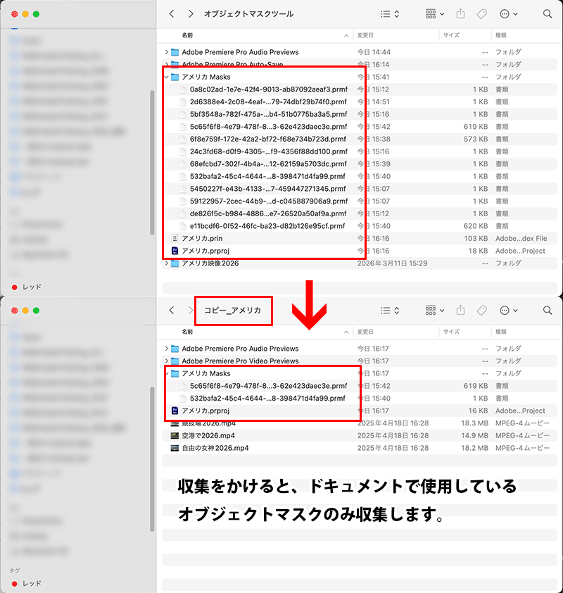This screenshot has width=563, height=593.
Task: Click forward arrow in オブジェクトマスクツール window
Action: 191,14
